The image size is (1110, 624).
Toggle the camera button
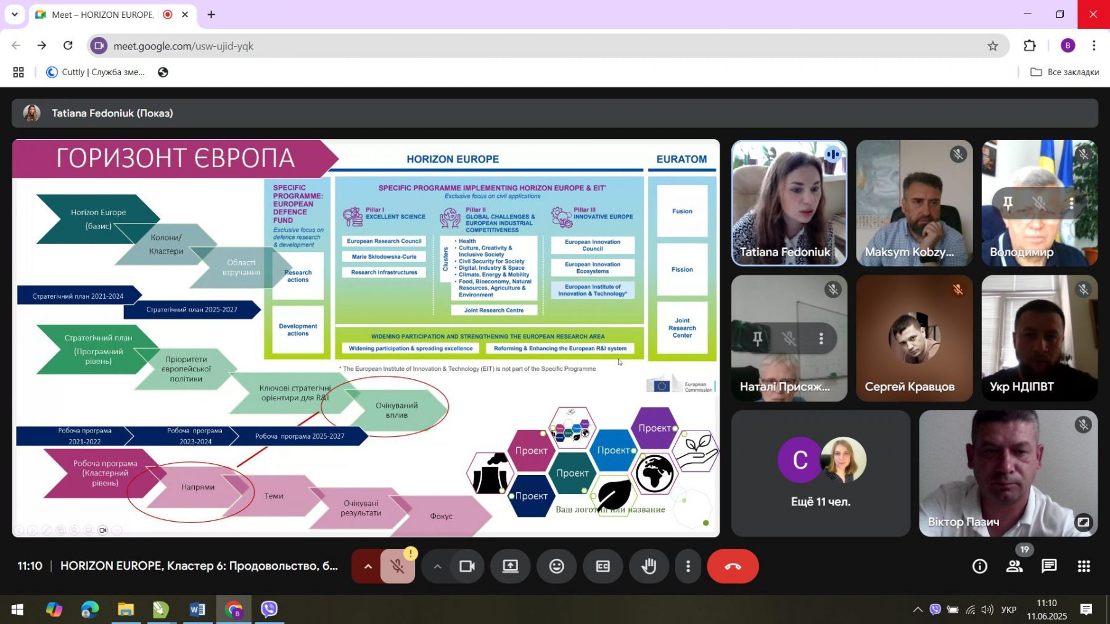pos(467,566)
